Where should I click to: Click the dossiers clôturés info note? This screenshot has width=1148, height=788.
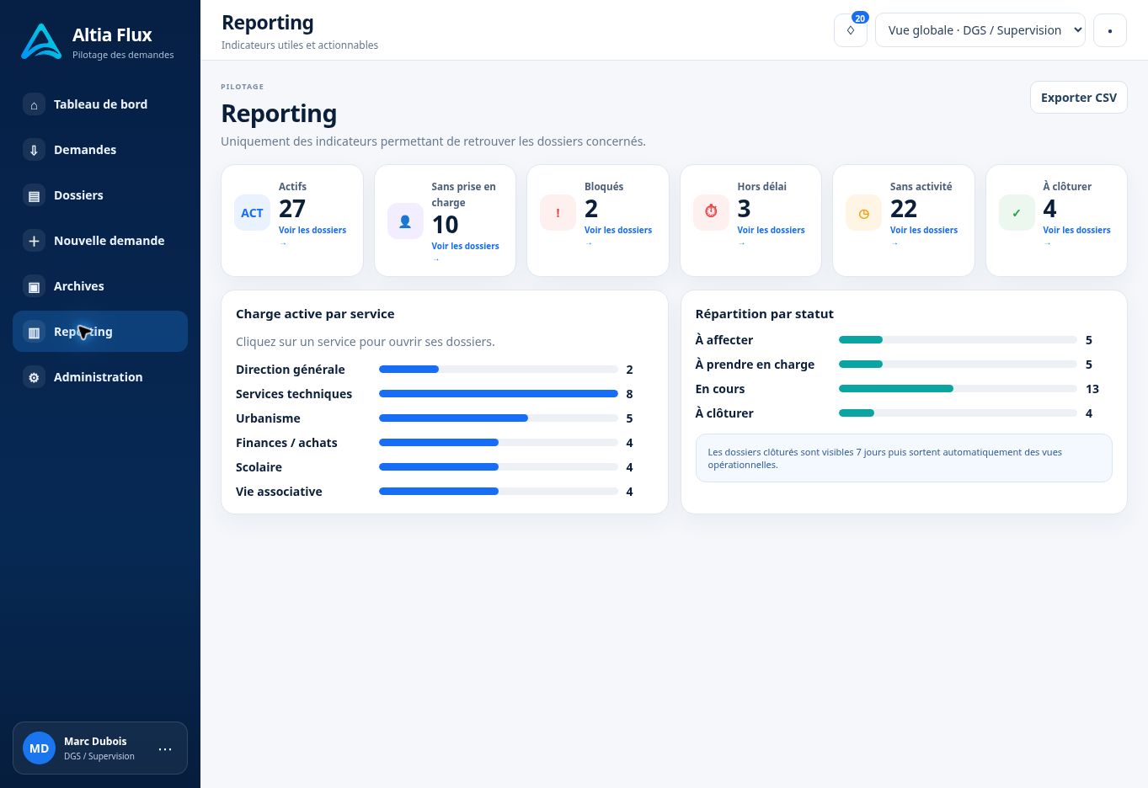tap(904, 458)
